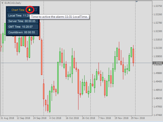The height and width of the screenshot is (122, 163).
Task: Click the 12 Sep 2018 date label
Action: pyautogui.click(x=23, y=118)
